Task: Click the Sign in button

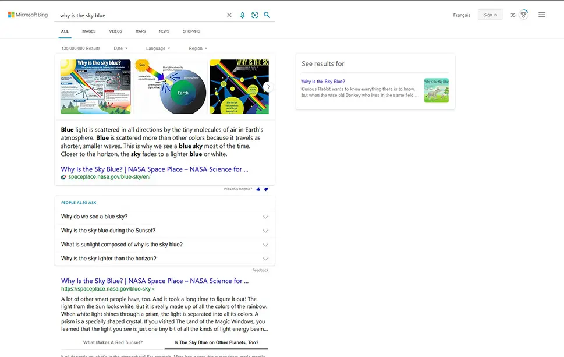Action: click(490, 15)
